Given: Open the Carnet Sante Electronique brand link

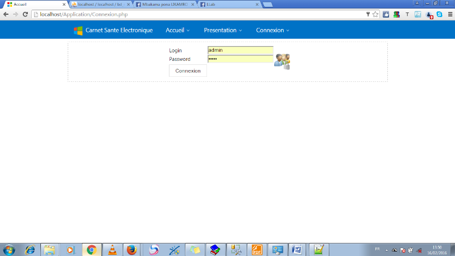Looking at the screenshot, I should point(119,30).
